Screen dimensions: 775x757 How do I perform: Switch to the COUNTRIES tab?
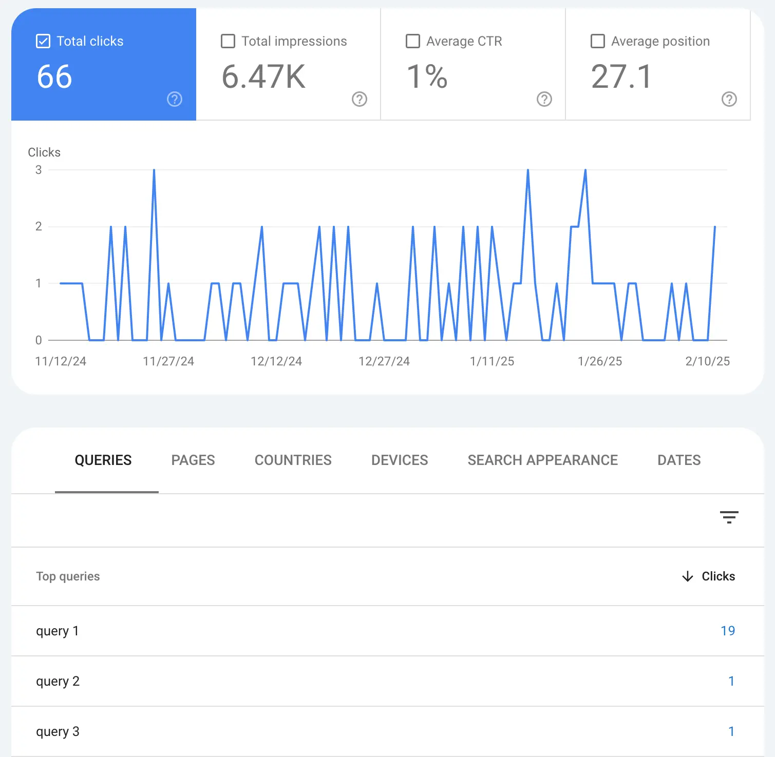(293, 460)
